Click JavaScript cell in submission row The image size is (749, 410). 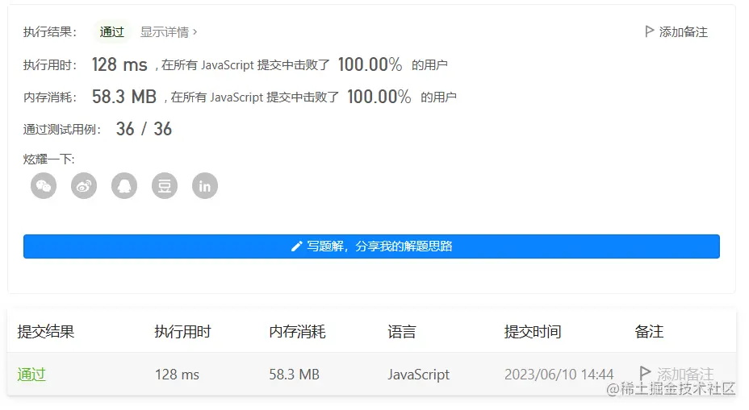(418, 375)
